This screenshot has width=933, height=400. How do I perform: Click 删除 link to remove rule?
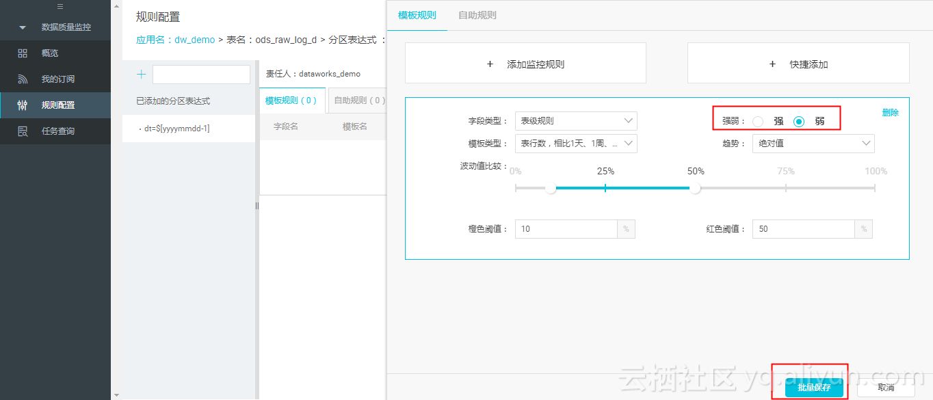(891, 113)
